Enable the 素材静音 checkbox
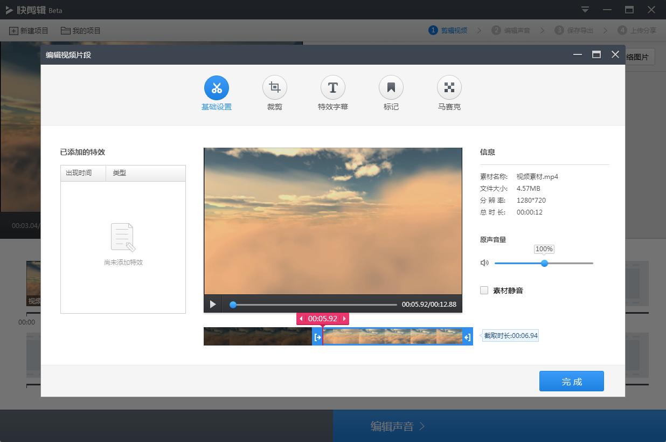Screen dimensions: 666x442 [x=484, y=291]
